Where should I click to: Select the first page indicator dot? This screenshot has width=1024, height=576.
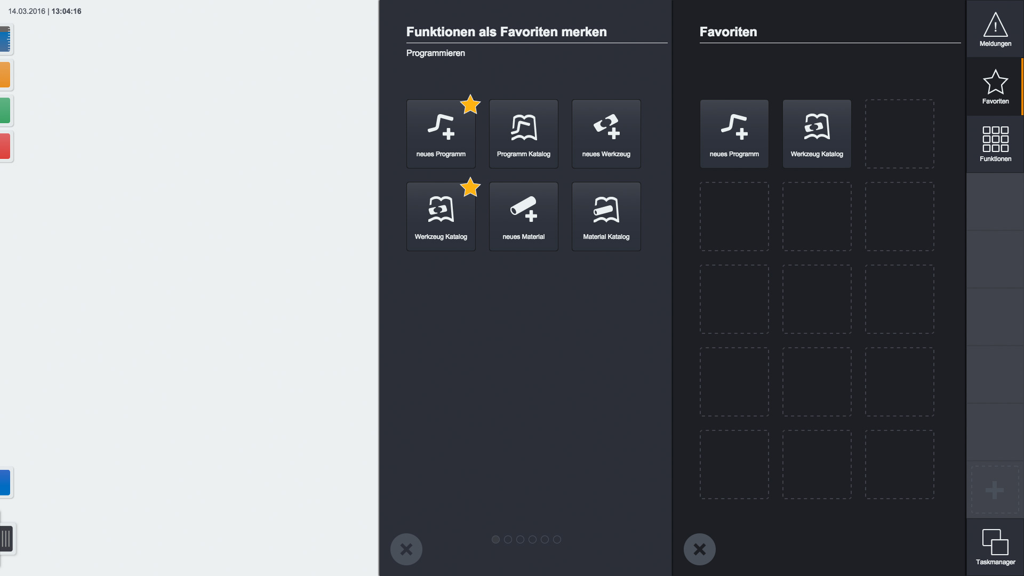click(x=495, y=540)
